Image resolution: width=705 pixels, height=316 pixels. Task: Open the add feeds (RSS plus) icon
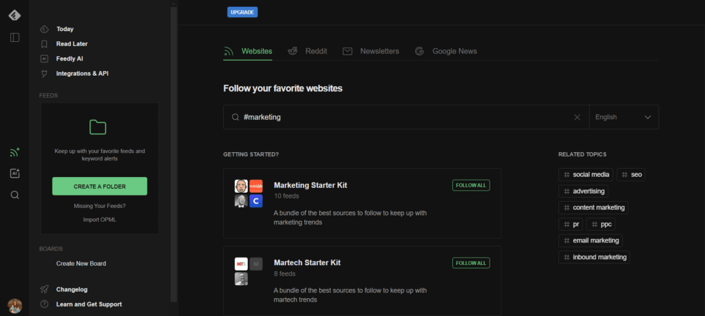point(15,152)
